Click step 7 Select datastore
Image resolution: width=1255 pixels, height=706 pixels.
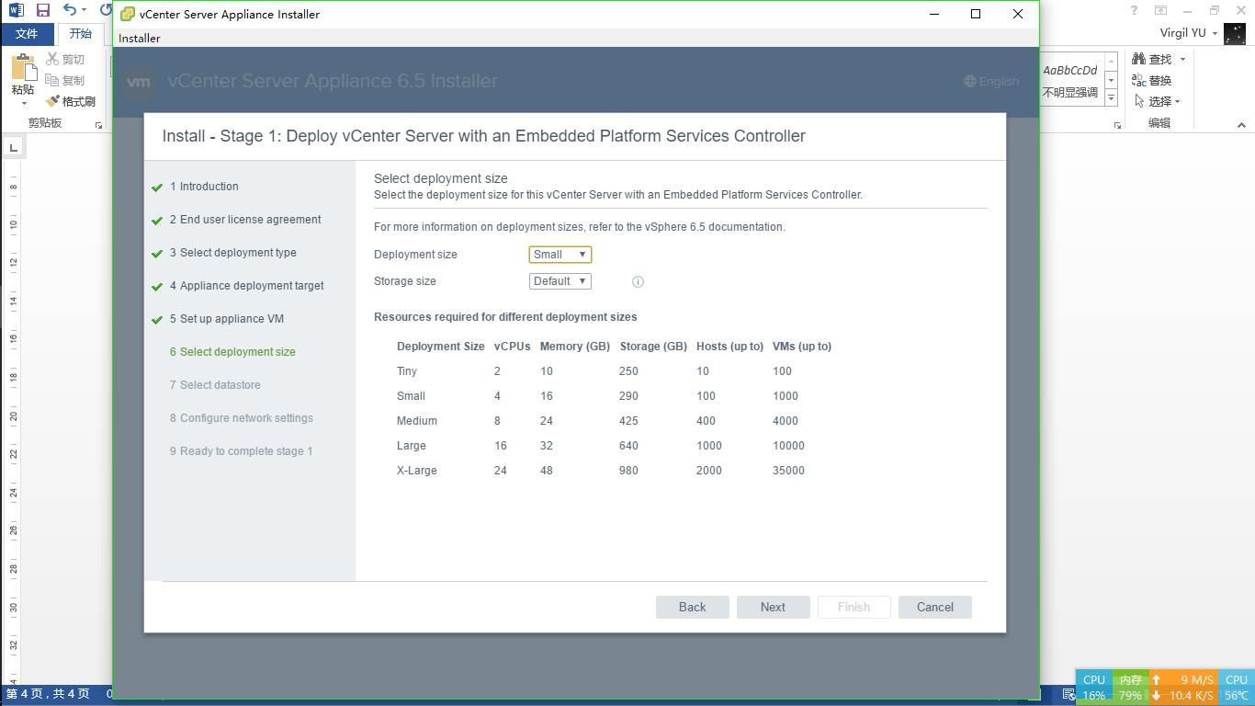point(215,385)
